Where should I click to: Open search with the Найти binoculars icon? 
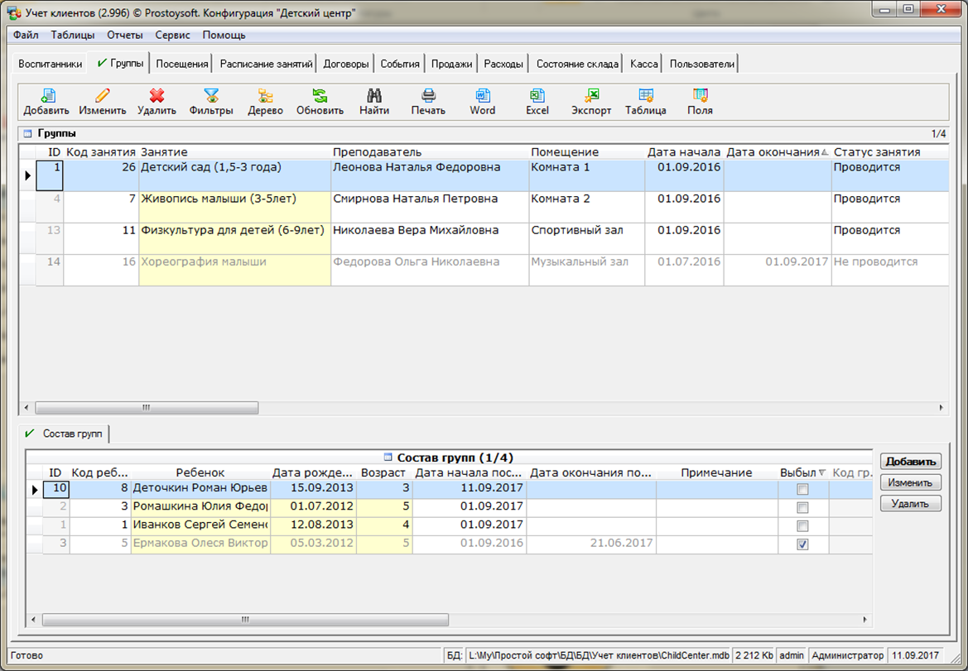point(374,96)
